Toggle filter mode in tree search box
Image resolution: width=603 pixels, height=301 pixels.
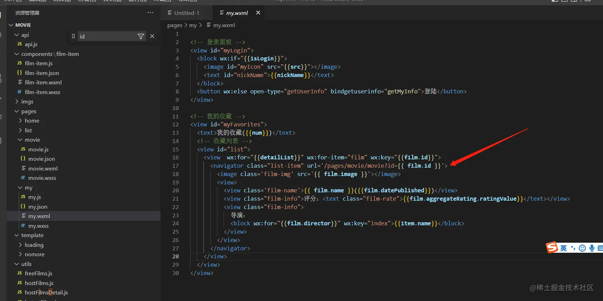click(141, 36)
